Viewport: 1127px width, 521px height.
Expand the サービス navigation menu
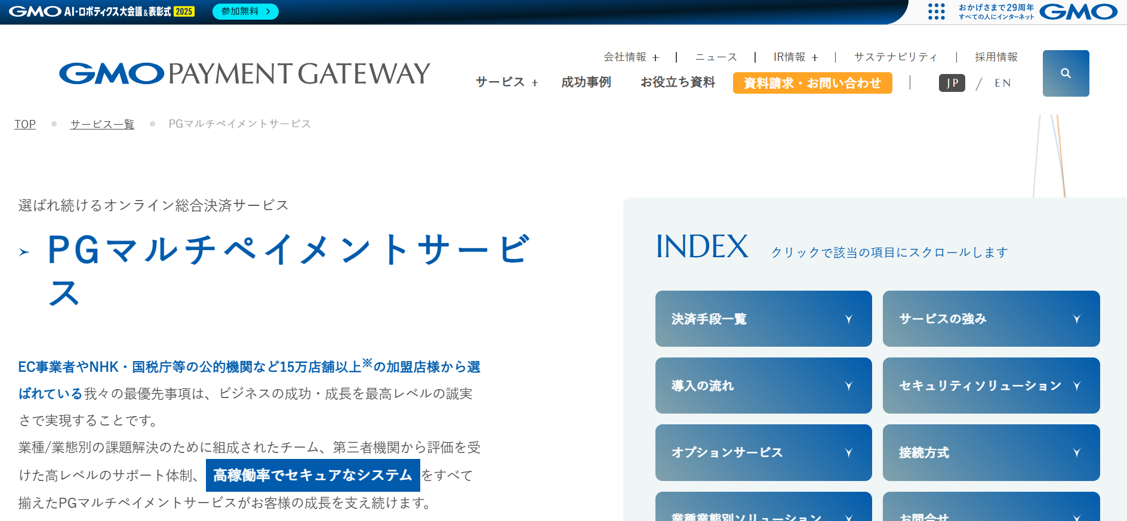507,82
